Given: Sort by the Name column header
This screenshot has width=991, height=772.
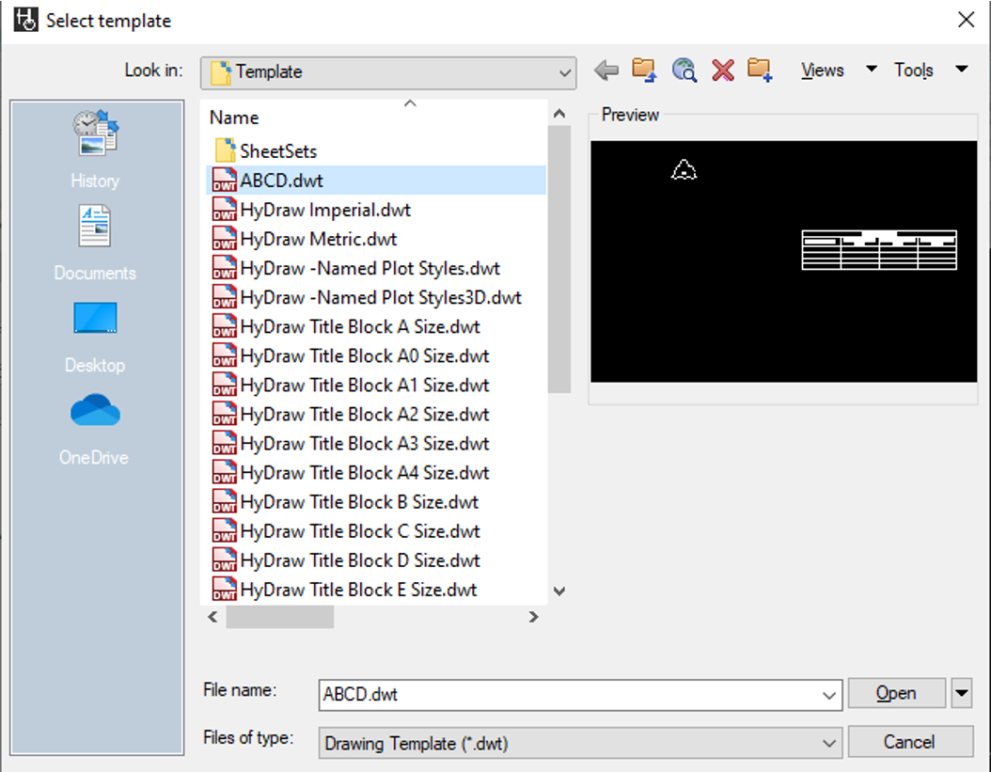Looking at the screenshot, I should (234, 118).
